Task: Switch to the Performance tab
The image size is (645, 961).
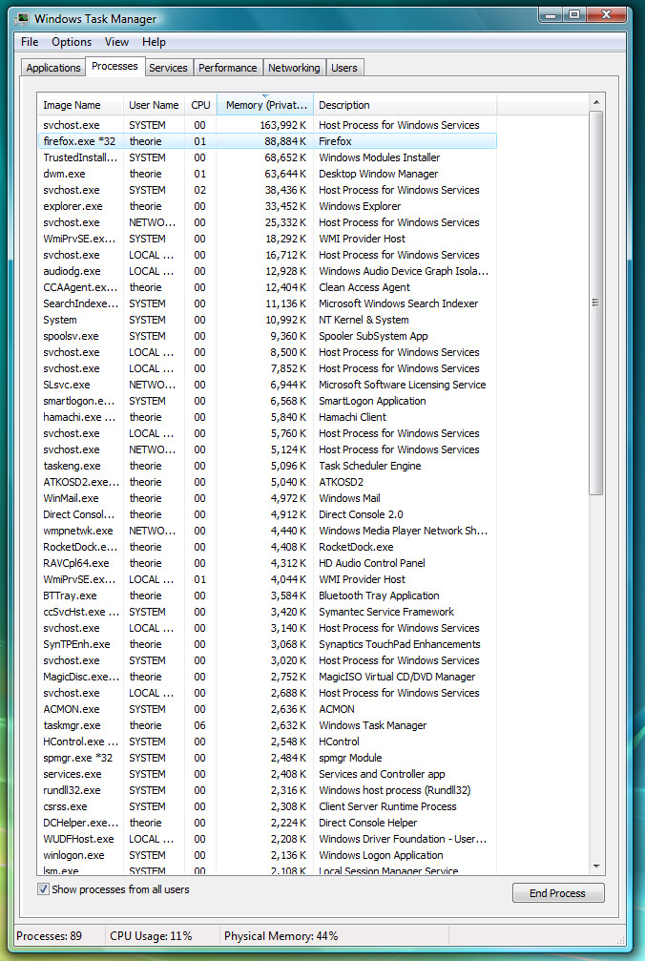Action: (228, 68)
